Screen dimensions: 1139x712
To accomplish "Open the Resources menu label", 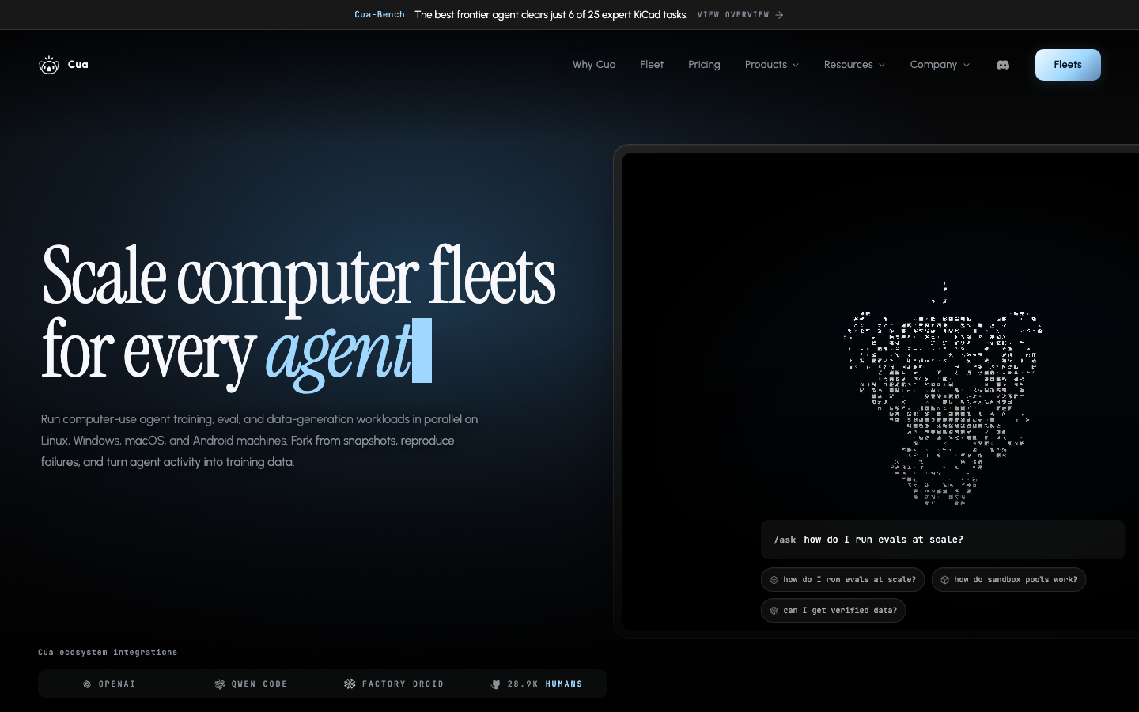I will [848, 65].
